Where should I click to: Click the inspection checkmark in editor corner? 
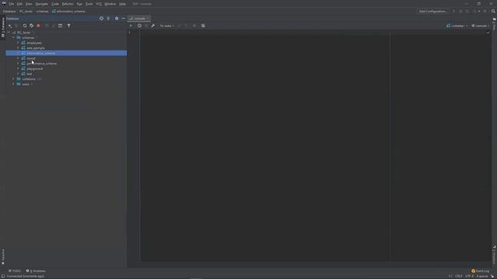click(488, 33)
